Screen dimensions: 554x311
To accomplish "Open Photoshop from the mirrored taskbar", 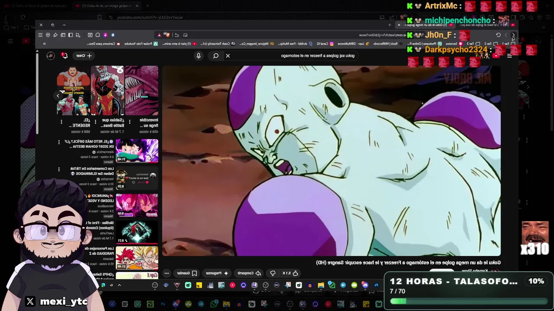I will [x=376, y=285].
